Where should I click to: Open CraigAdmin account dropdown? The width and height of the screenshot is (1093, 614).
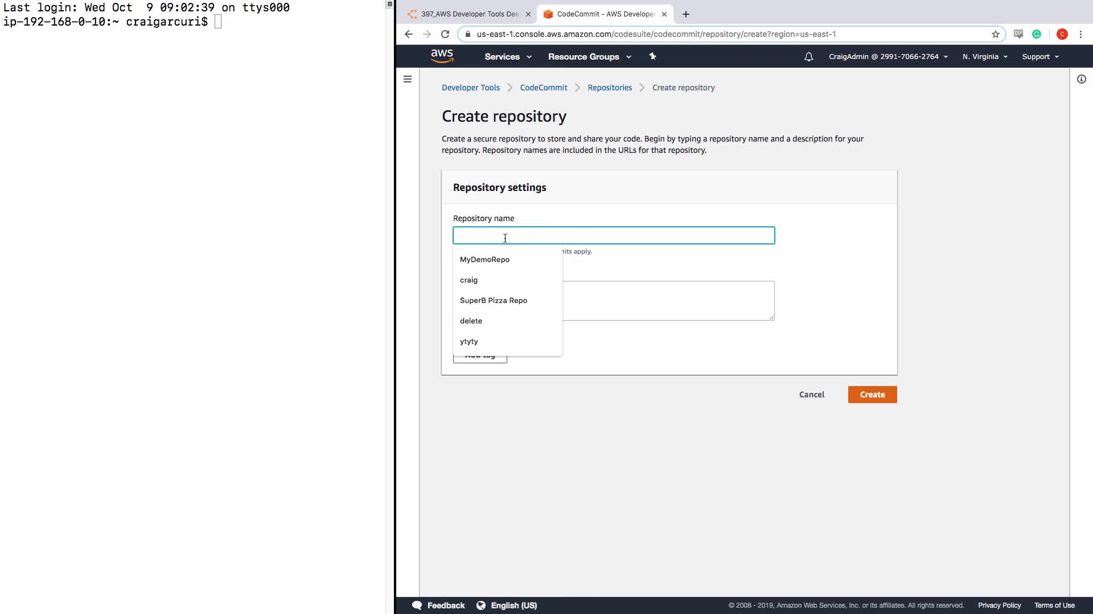pos(888,57)
